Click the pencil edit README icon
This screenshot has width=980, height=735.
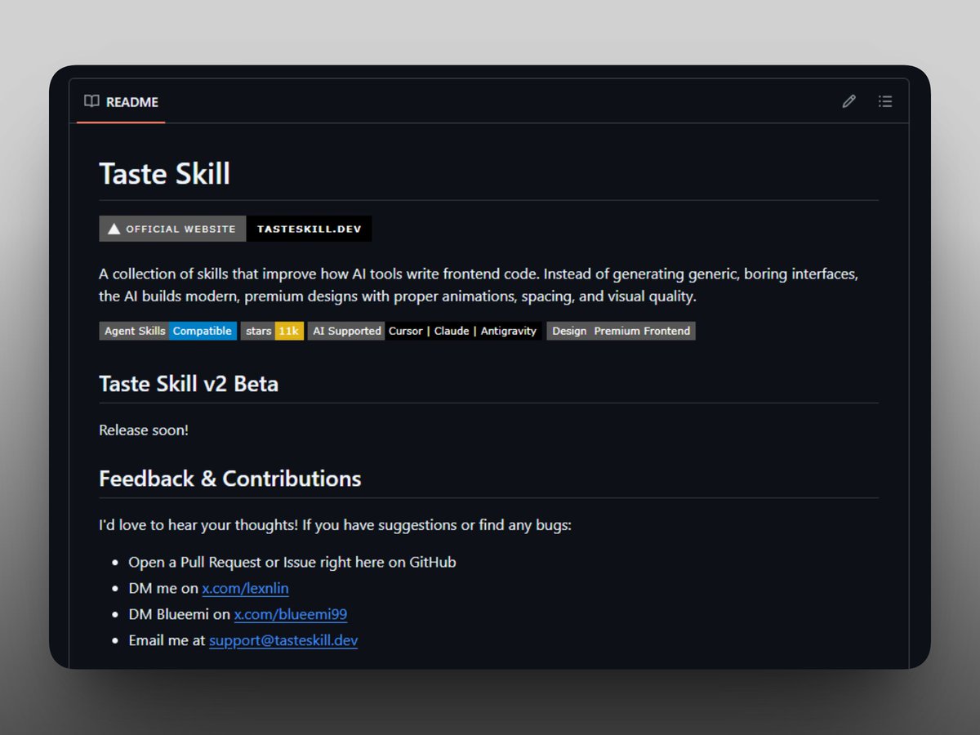click(849, 101)
